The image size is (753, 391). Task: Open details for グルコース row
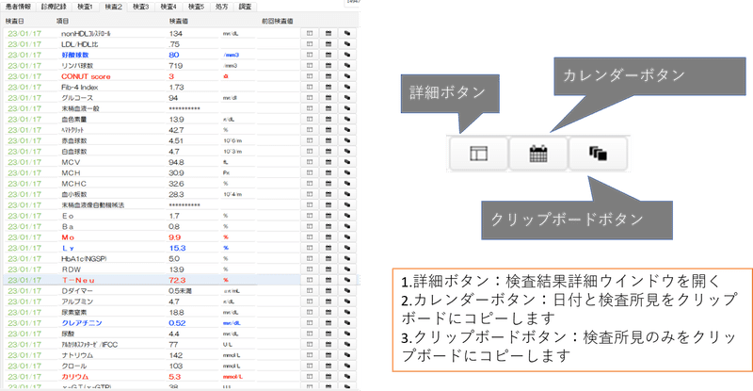(x=310, y=98)
